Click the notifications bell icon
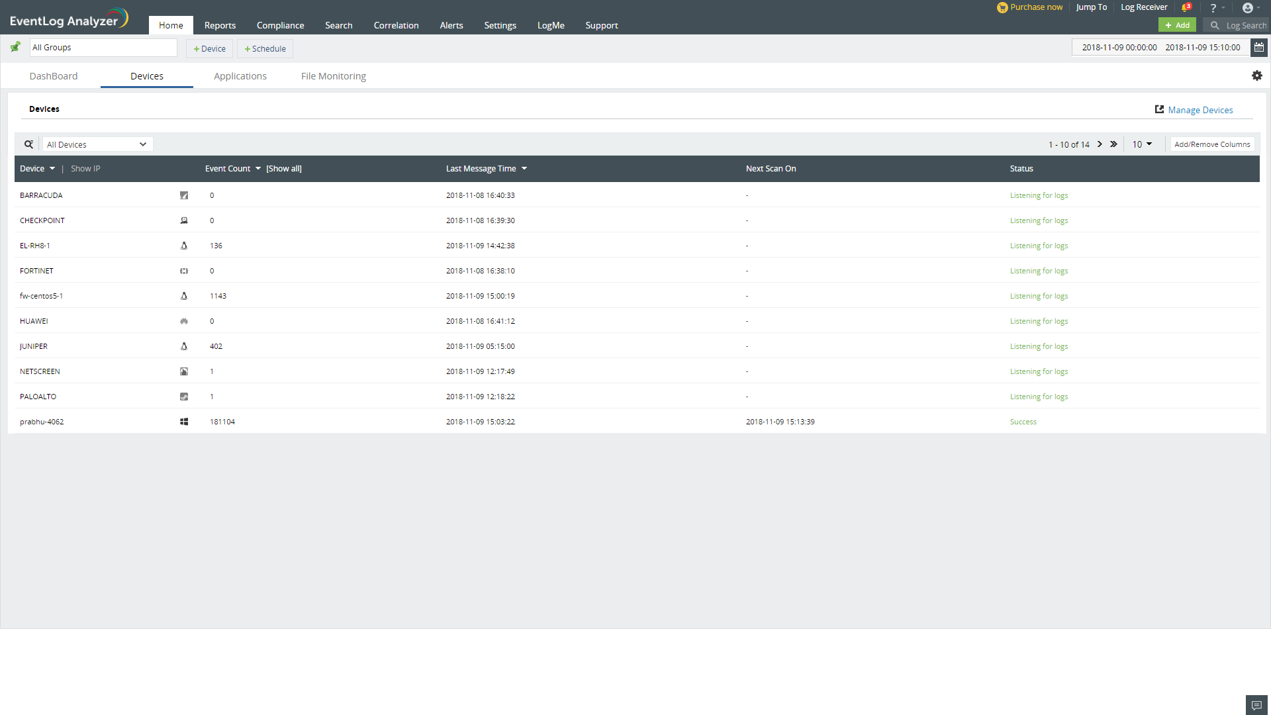Image resolution: width=1271 pixels, height=715 pixels. [1186, 8]
